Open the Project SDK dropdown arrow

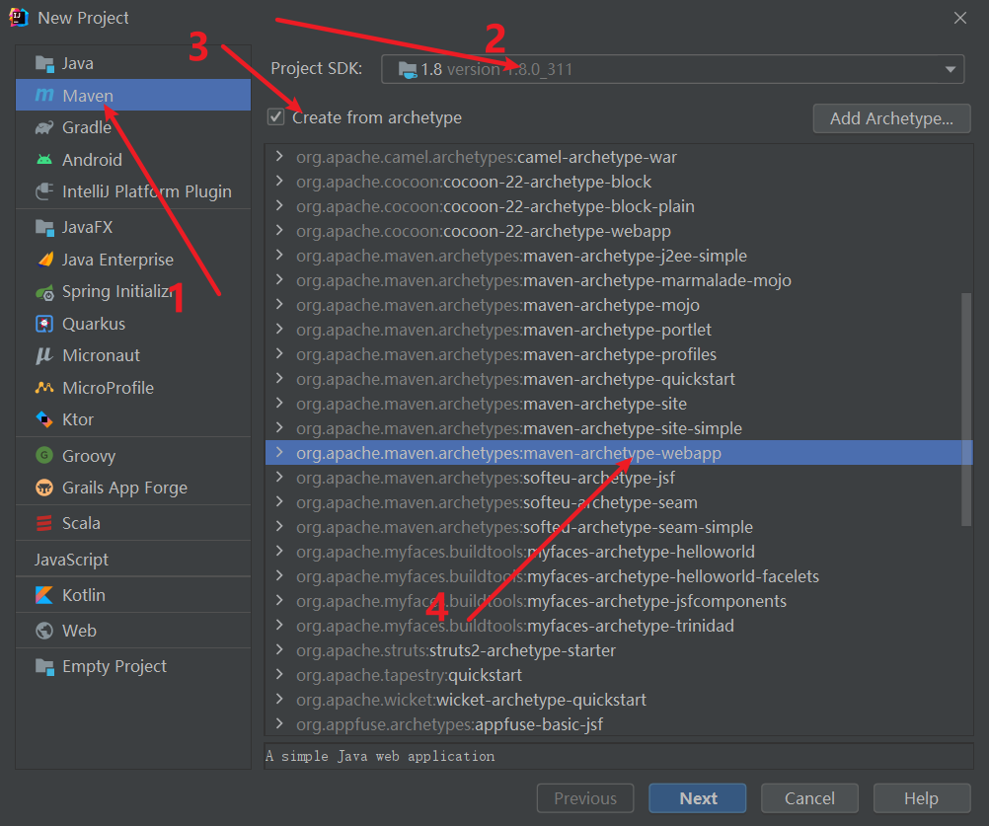[950, 69]
